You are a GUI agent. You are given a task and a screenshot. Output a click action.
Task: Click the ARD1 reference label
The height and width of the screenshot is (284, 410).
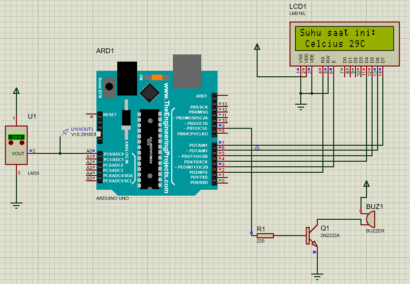(105, 51)
